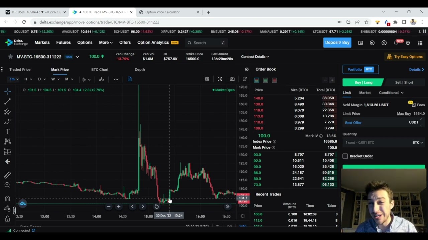Click the Deposit/ Buy button
428x240 pixels.
337,43
